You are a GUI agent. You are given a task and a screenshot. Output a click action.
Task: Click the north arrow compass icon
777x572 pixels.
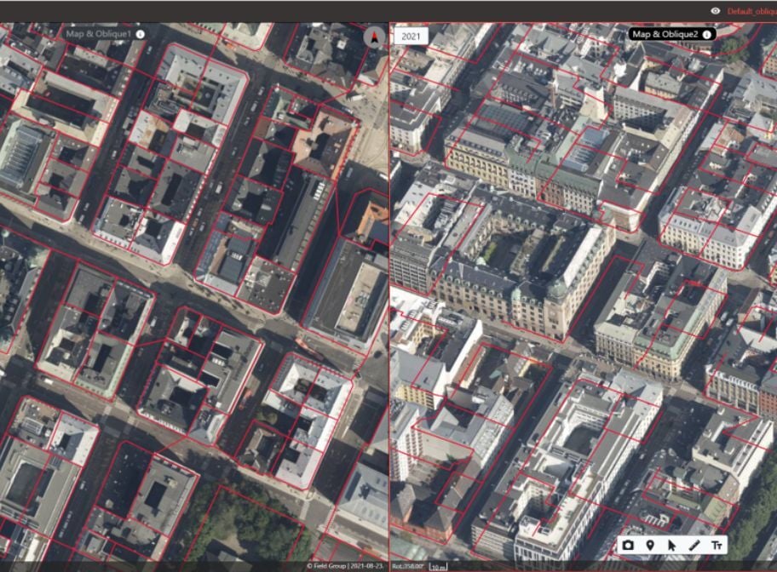coord(373,37)
